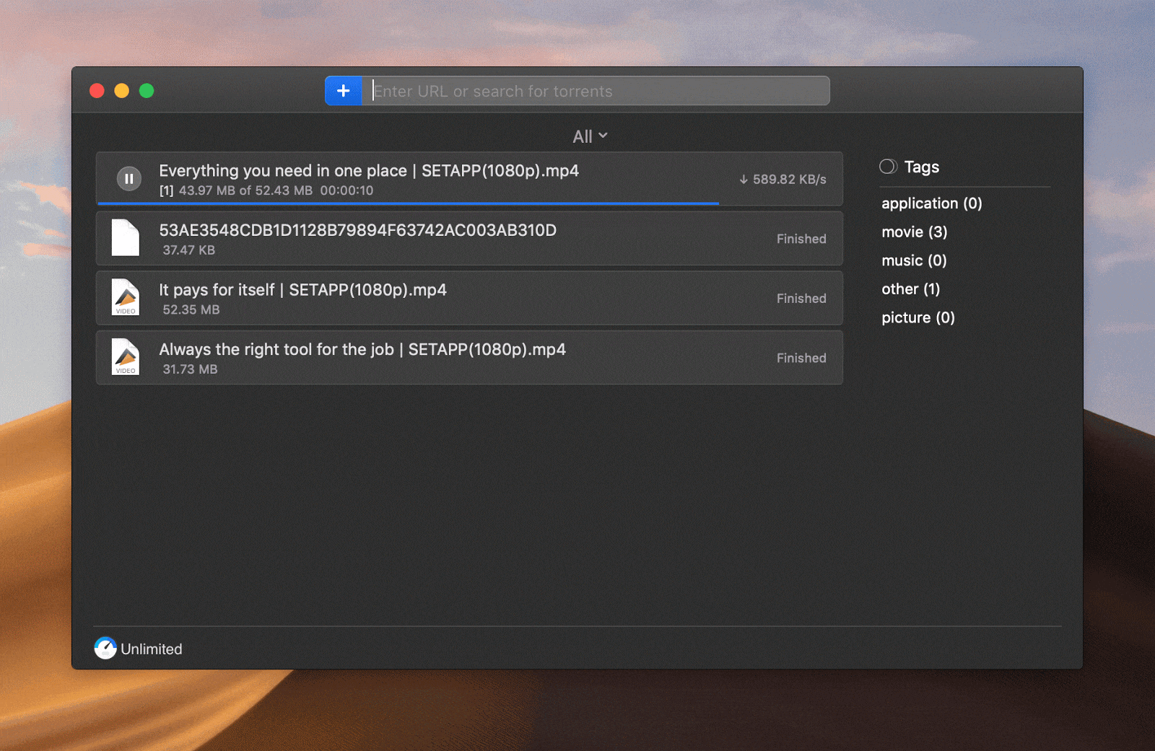Click Finished status of 53AE3548 item
The height and width of the screenshot is (751, 1155).
(x=801, y=239)
